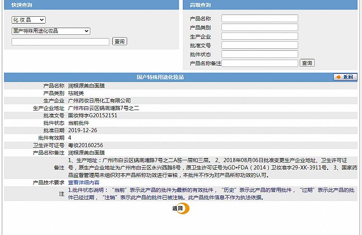
Task: Click the 批准文号 search input
Action: (x=259, y=45)
